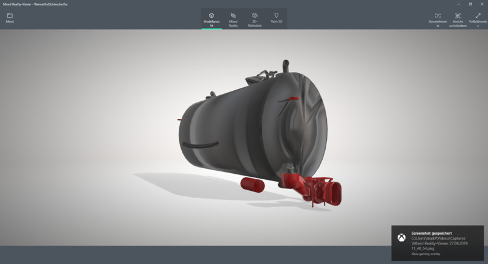Click the Xbox logo in notification
Viewport: 488px width, 264px height.
point(401,237)
